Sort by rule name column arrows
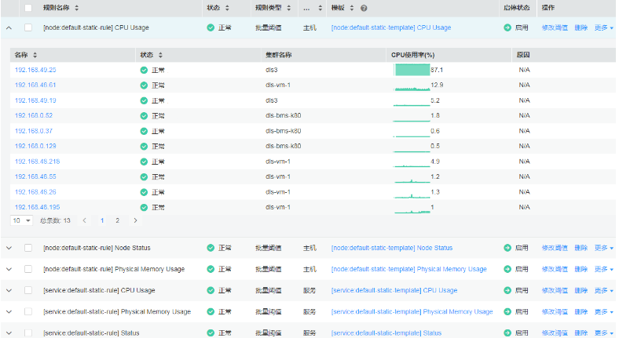 pyautogui.click(x=76, y=8)
